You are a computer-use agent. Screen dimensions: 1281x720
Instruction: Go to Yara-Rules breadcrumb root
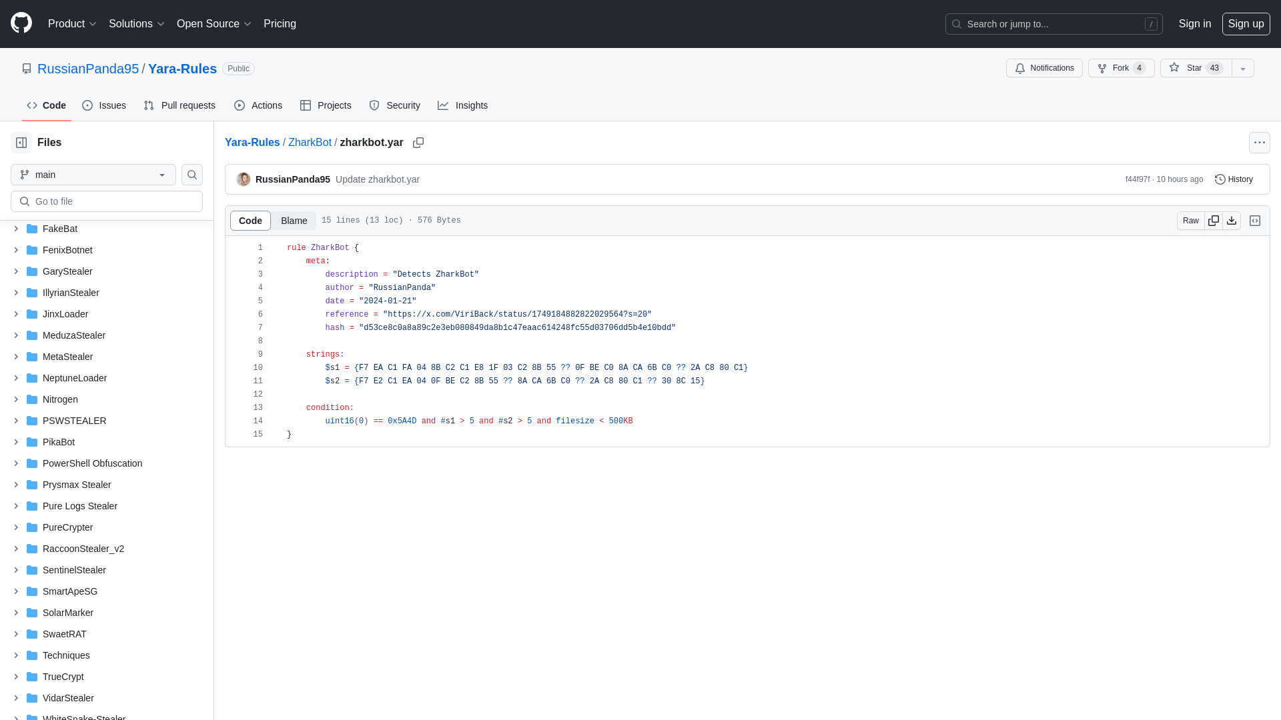tap(252, 143)
